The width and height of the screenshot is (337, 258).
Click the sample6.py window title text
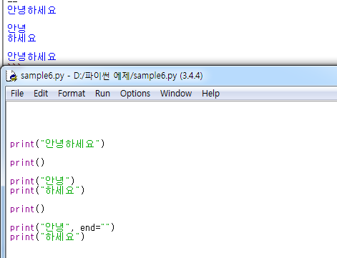112,76
